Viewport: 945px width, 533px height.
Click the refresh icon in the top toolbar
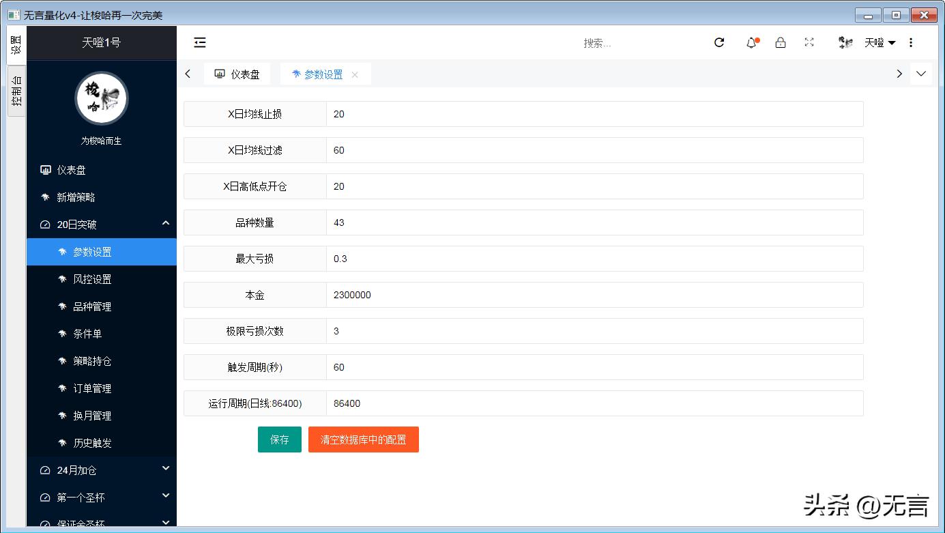coord(719,42)
